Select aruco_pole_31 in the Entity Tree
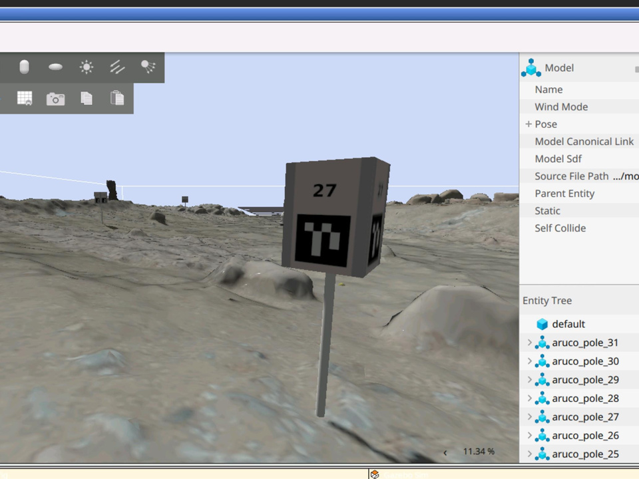This screenshot has height=479, width=639. tap(585, 343)
